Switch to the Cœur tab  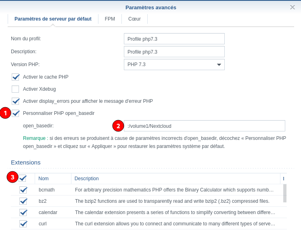pyautogui.click(x=134, y=19)
